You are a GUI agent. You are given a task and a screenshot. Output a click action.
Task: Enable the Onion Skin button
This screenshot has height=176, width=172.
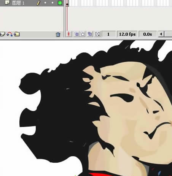pyautogui.click(x=76, y=34)
